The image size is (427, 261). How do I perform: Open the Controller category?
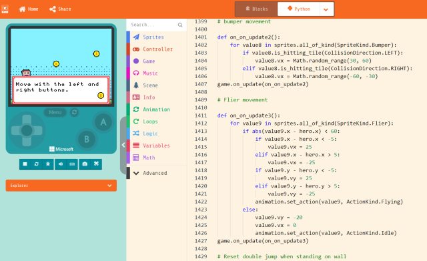pyautogui.click(x=157, y=49)
